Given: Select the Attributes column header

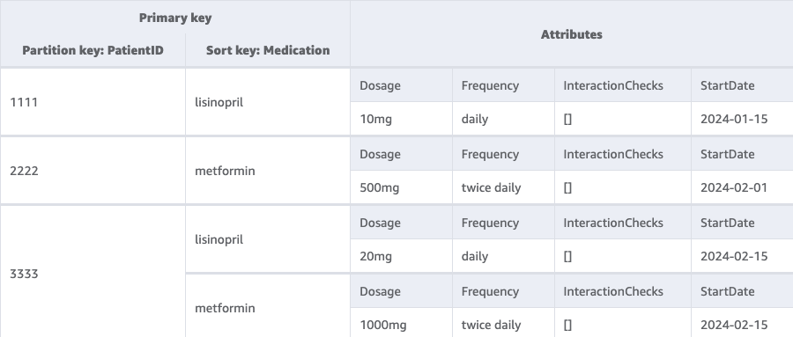Looking at the screenshot, I should pos(572,34).
